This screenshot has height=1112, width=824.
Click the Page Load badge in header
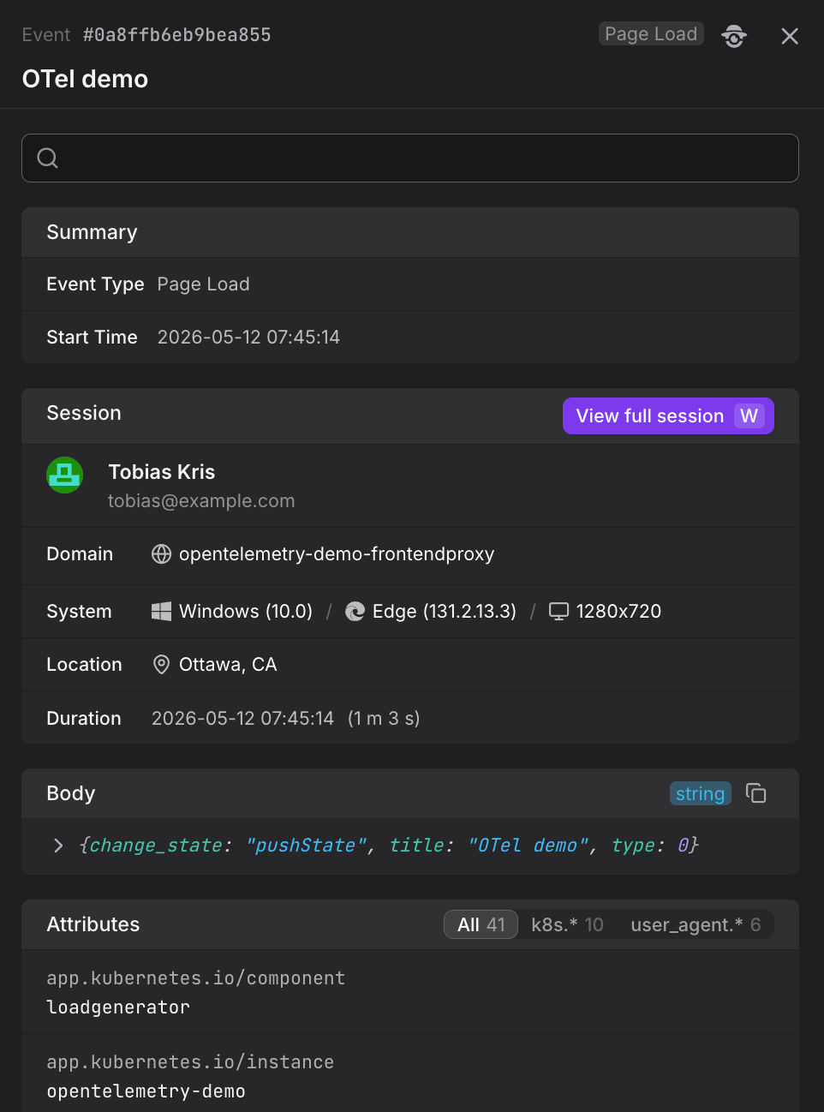click(651, 34)
